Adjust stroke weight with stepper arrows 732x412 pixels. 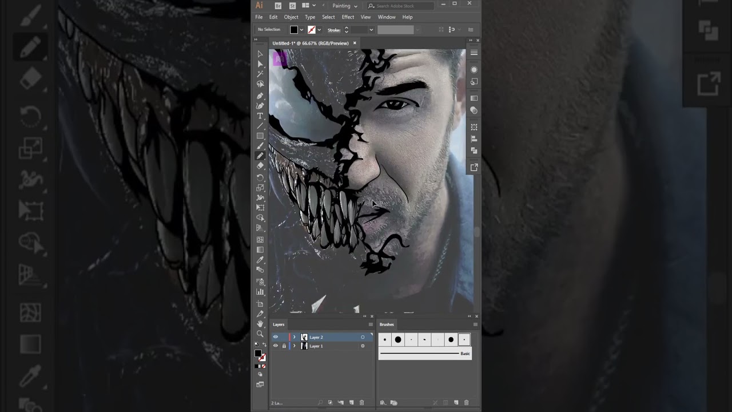347,30
